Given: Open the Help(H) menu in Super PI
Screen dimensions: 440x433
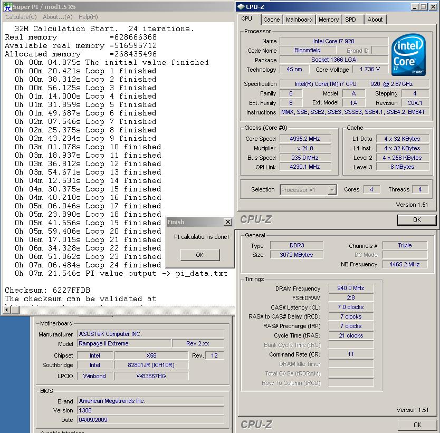Looking at the screenshot, I should [88, 17].
